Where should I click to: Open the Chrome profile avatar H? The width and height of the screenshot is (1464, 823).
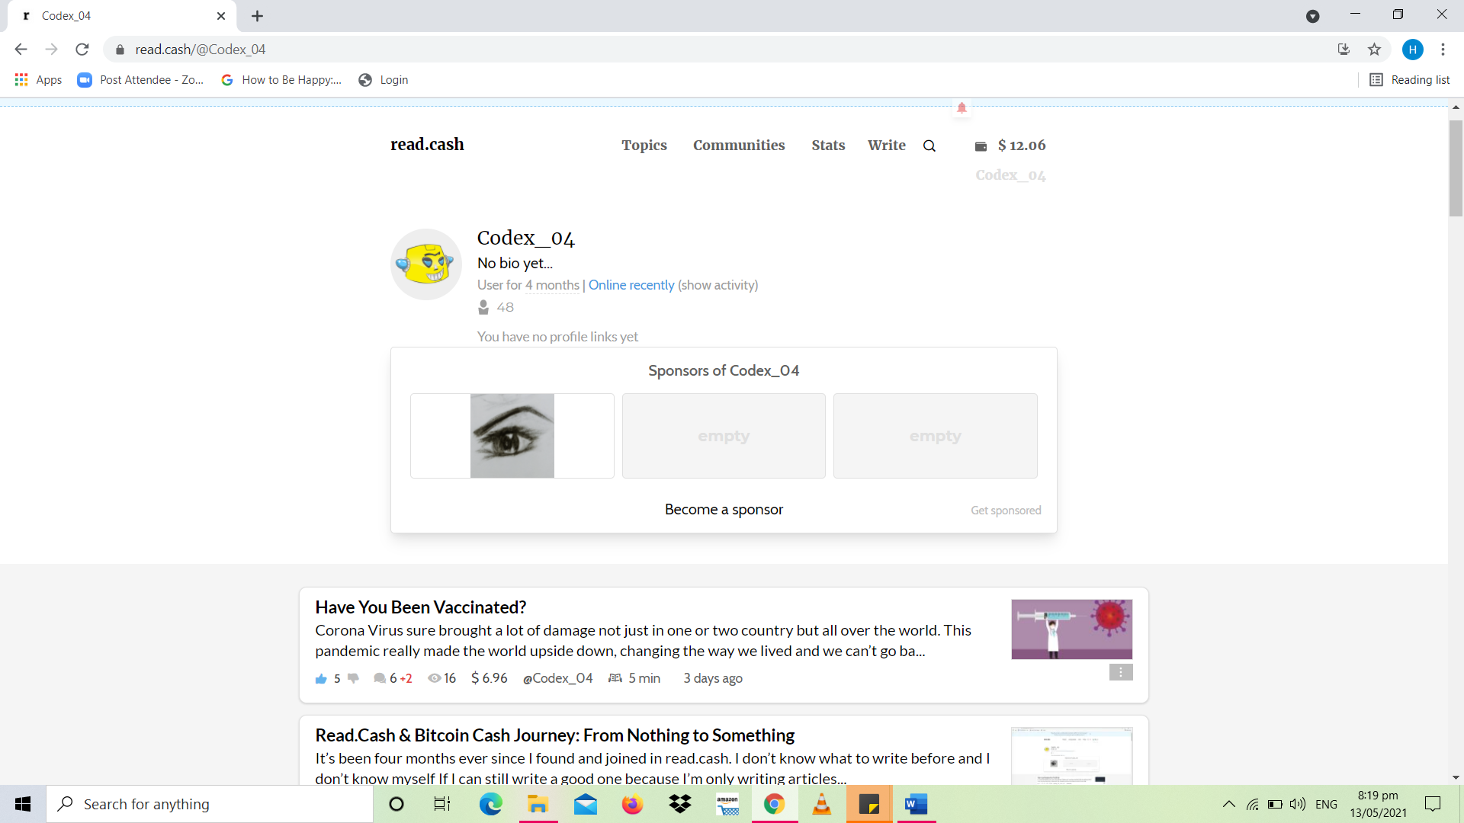click(x=1412, y=50)
